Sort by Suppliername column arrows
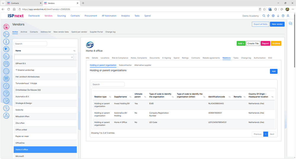 point(130,97)
